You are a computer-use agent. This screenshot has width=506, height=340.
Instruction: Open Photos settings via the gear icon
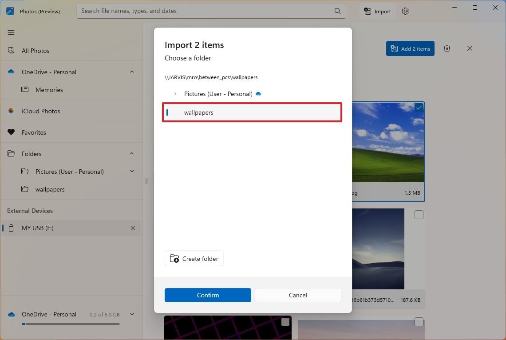pos(405,11)
